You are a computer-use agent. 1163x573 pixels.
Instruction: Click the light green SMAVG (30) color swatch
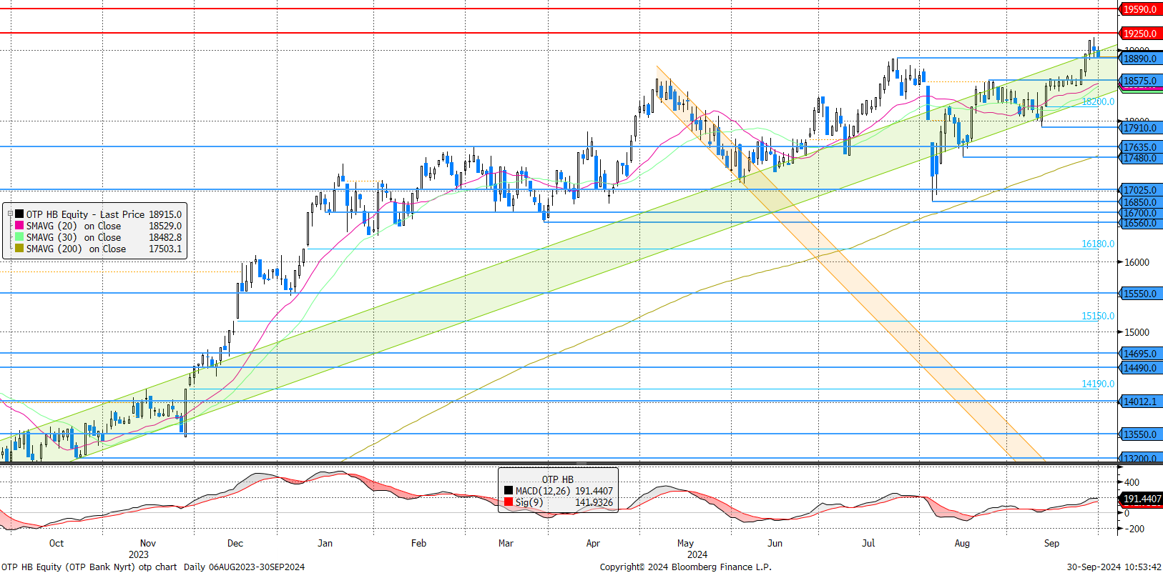coord(19,236)
